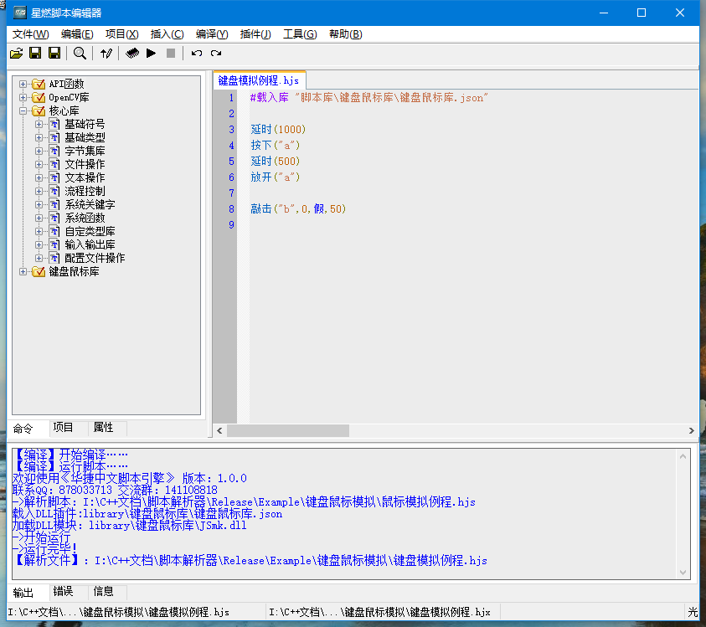This screenshot has height=627, width=706.
Task: Expand the 流程控制 sub-node
Action: (x=39, y=191)
